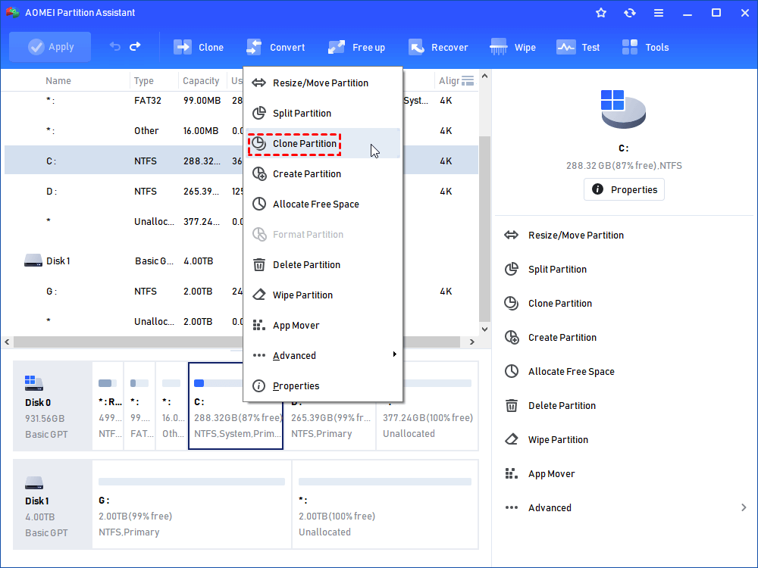The width and height of the screenshot is (758, 568).
Task: Click the star favorite icon in title bar
Action: pyautogui.click(x=601, y=13)
